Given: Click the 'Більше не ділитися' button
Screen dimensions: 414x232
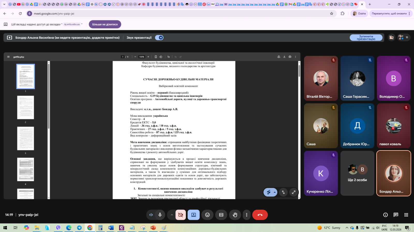Looking at the screenshot, I should pyautogui.click(x=105, y=24).
